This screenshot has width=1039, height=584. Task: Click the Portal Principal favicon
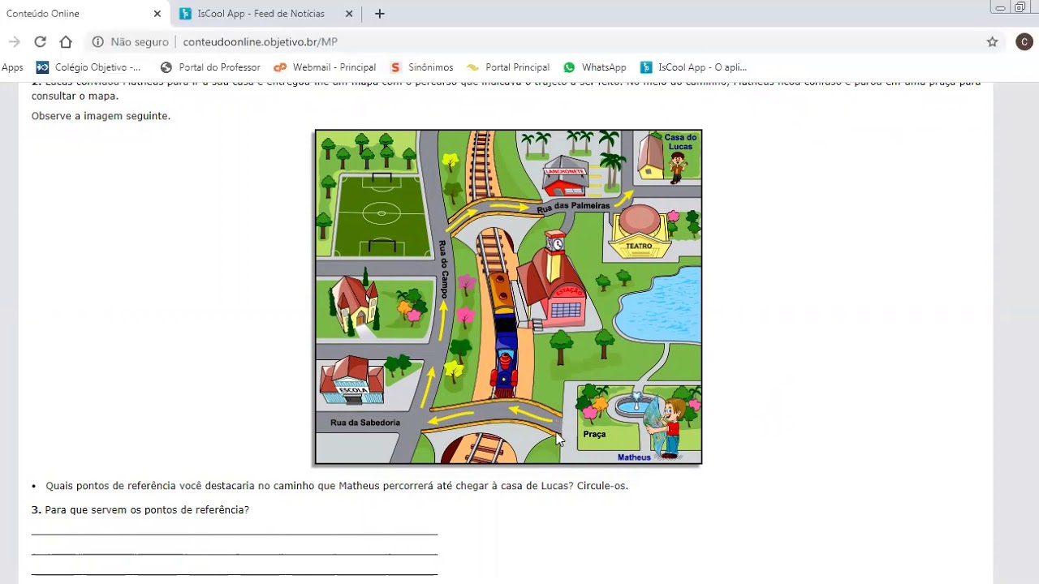(x=472, y=67)
